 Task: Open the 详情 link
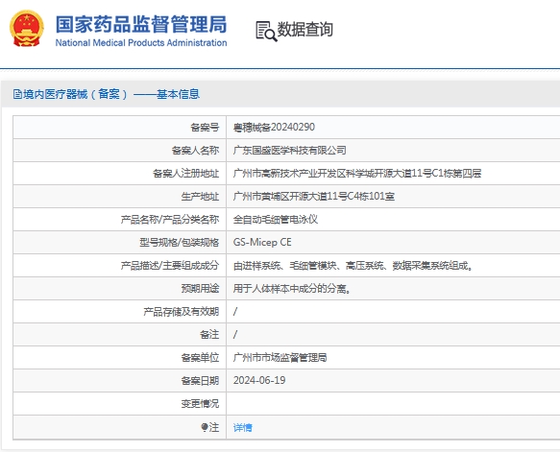click(x=242, y=427)
